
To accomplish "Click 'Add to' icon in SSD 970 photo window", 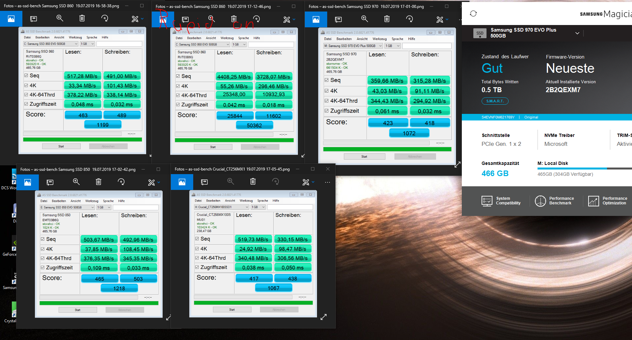I will 338,19.
